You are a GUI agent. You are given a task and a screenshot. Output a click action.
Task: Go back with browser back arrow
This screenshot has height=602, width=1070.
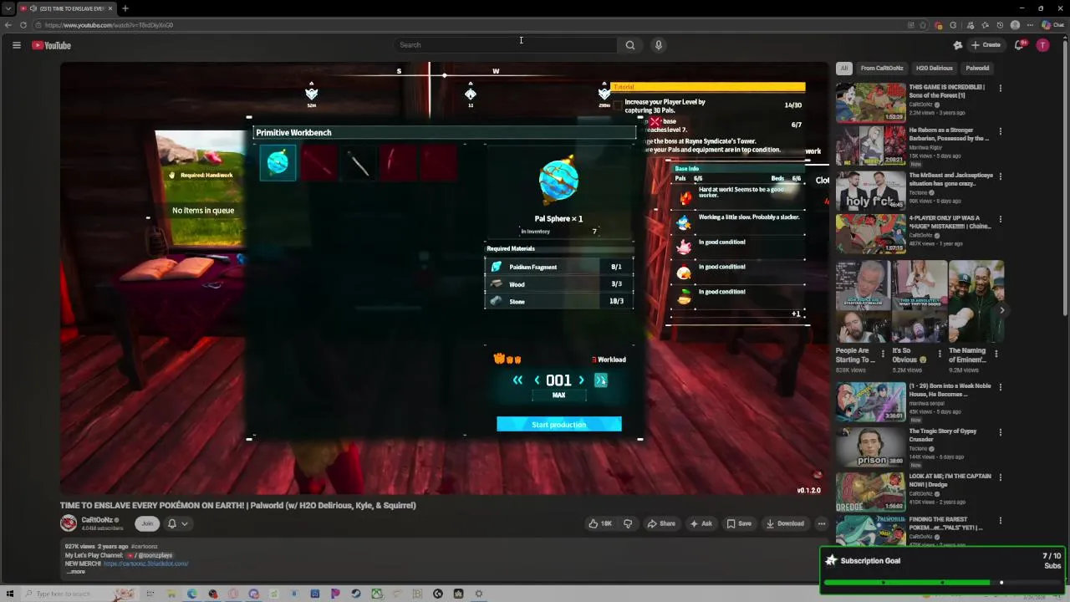point(8,25)
